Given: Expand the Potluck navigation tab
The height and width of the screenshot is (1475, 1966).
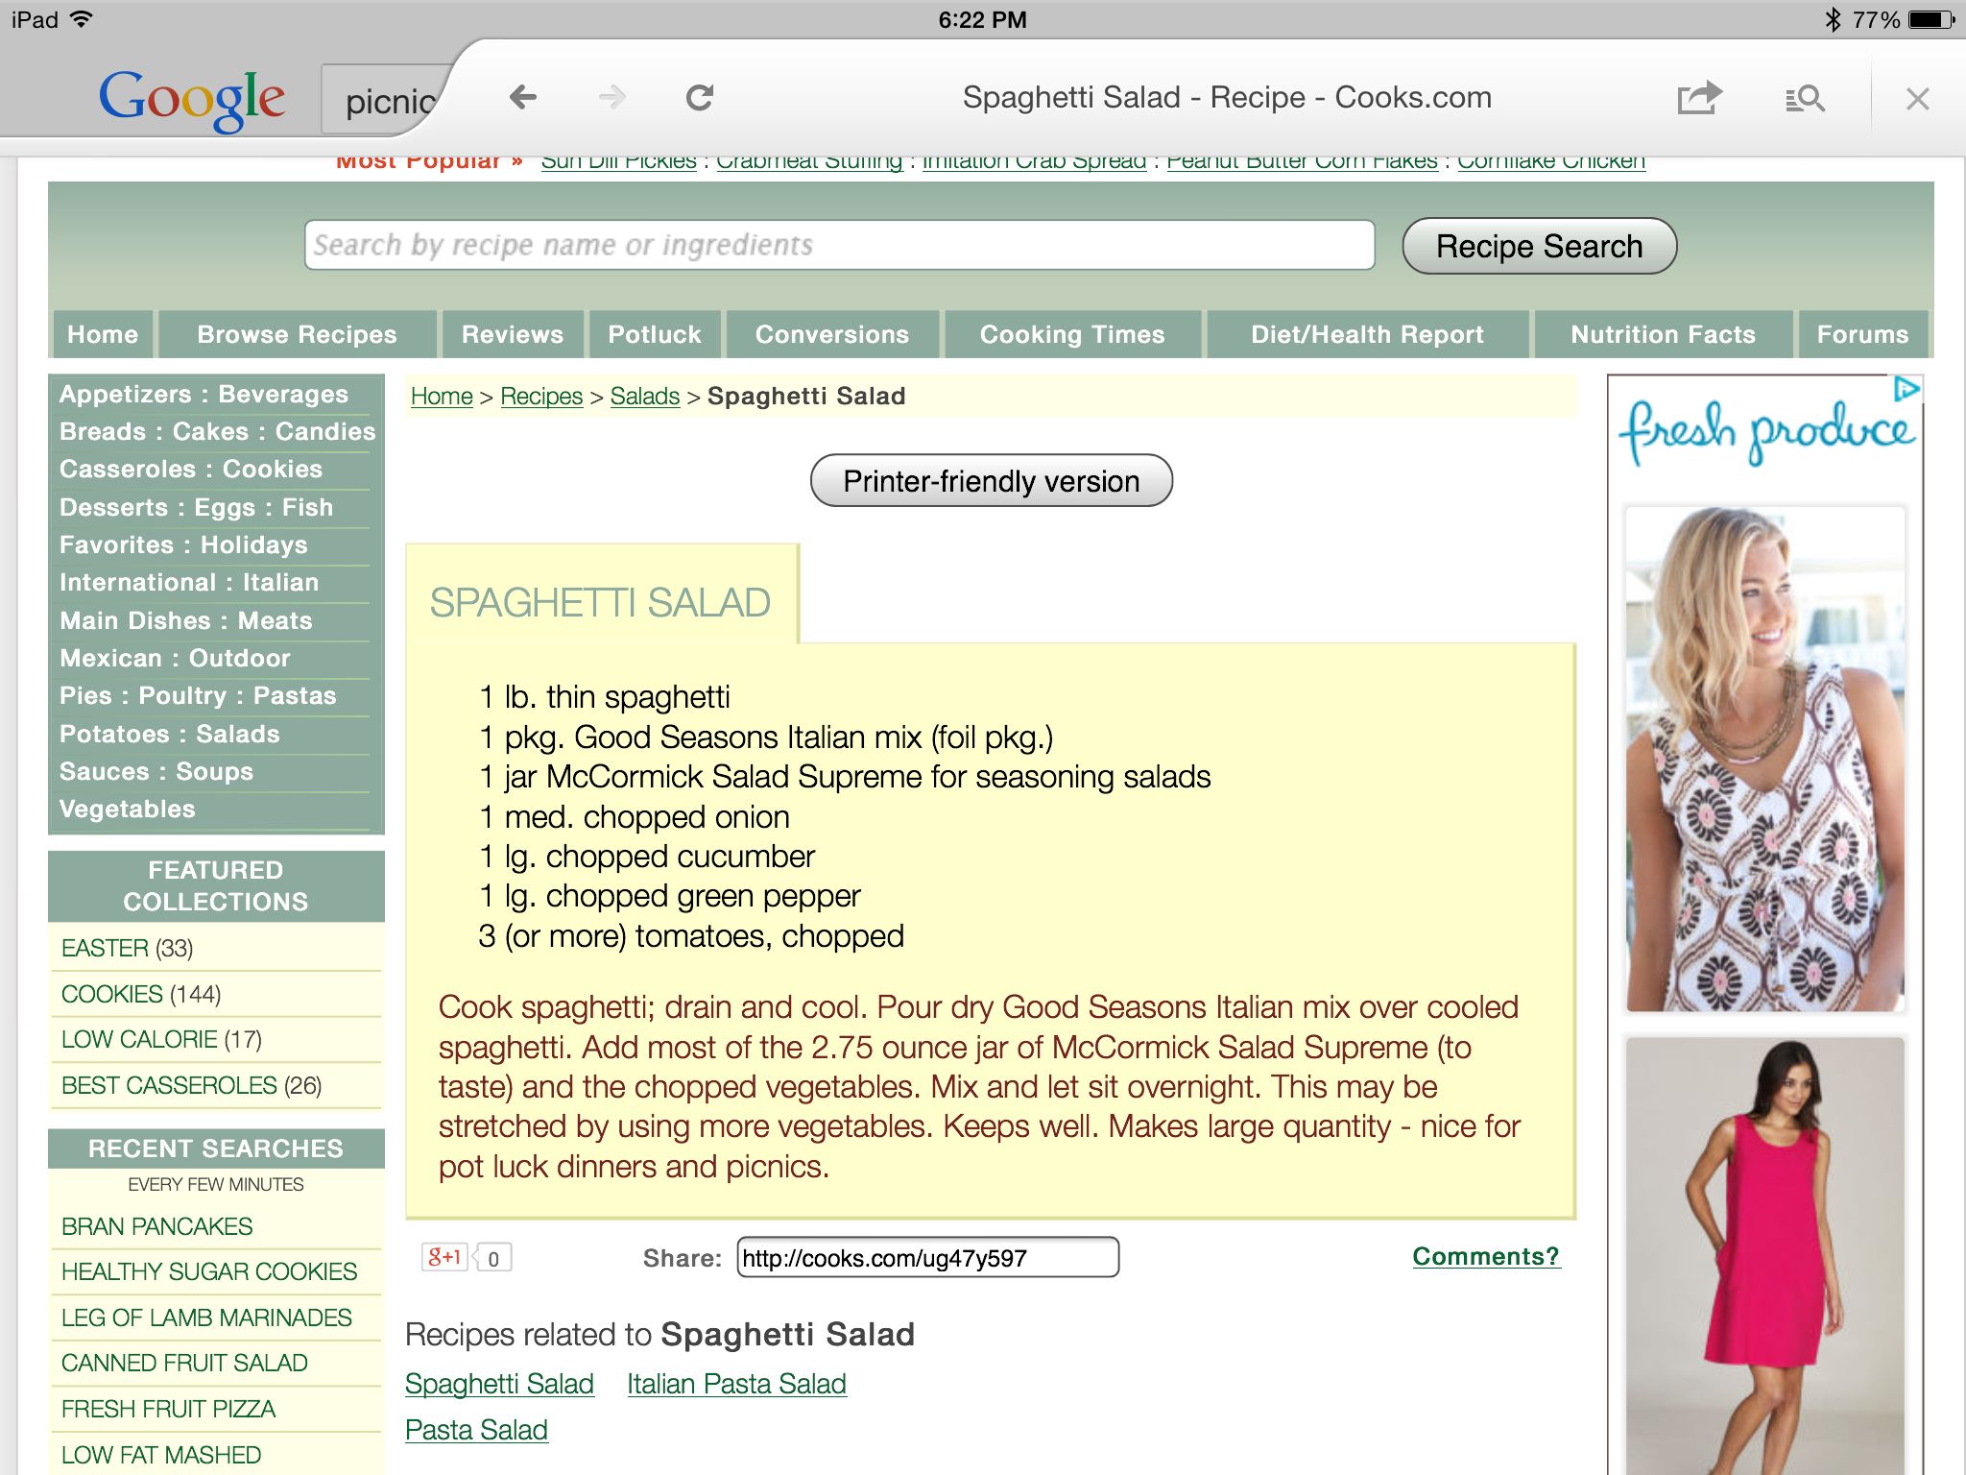Looking at the screenshot, I should [654, 335].
